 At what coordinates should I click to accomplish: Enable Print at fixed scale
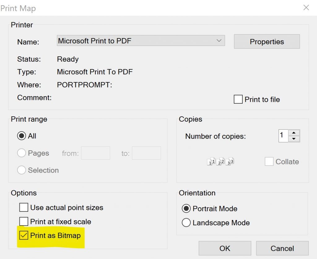24,222
